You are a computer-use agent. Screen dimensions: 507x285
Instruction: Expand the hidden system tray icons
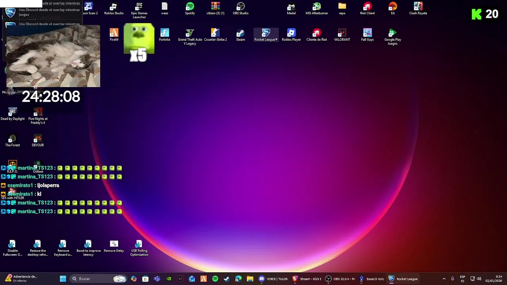444,279
